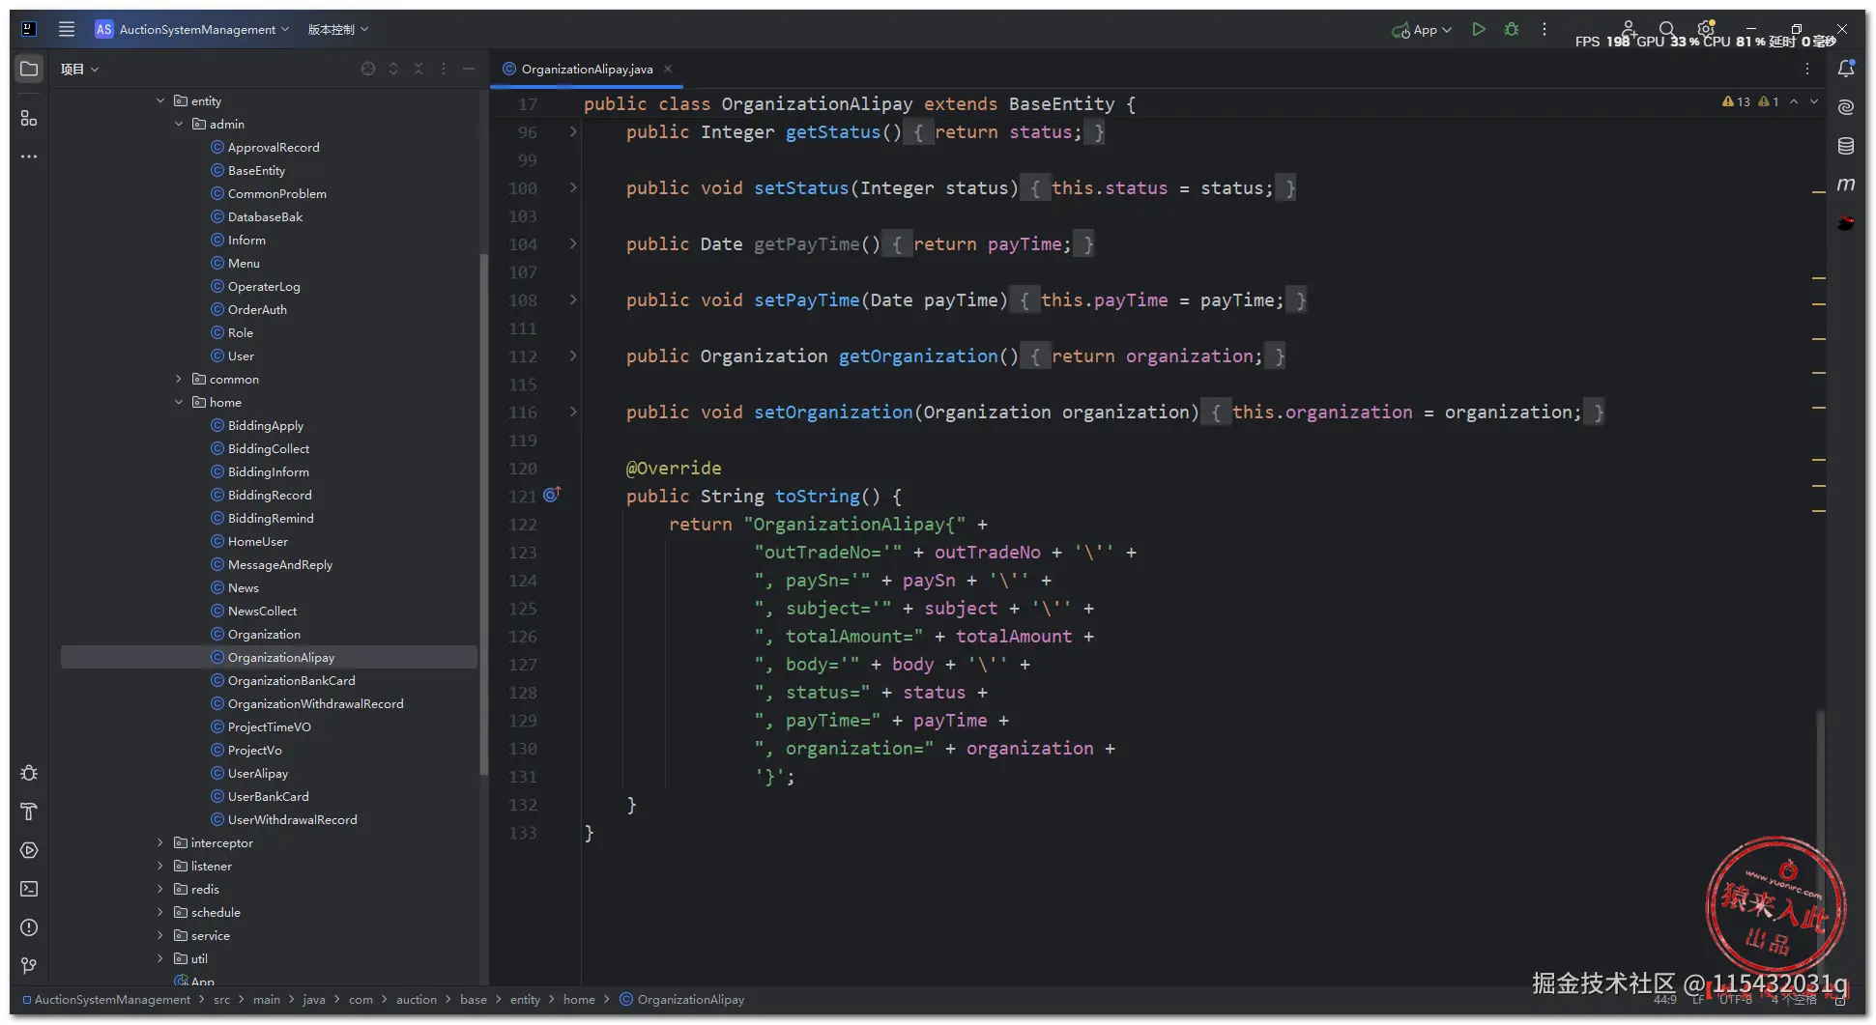Open the App run configuration dropdown
This screenshot has height=1025, width=1876.
pyautogui.click(x=1422, y=29)
